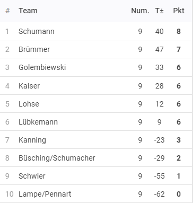Select the Num. column header
This screenshot has height=203, width=193.
click(x=140, y=11)
